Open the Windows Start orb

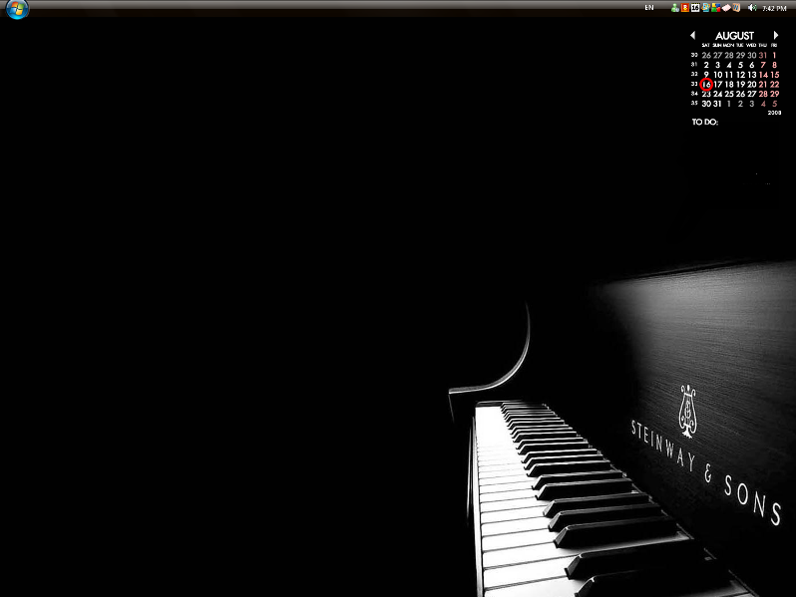(x=17, y=8)
